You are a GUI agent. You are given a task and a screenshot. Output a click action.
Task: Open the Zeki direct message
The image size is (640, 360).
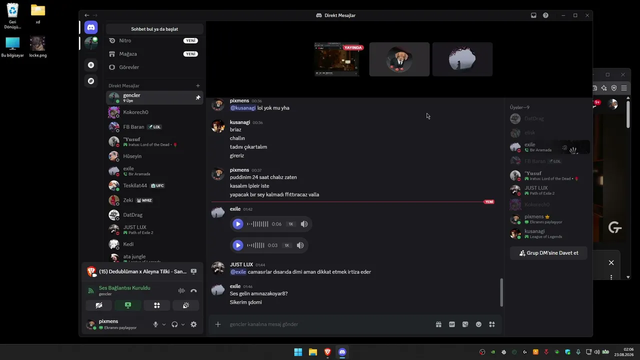click(x=154, y=200)
